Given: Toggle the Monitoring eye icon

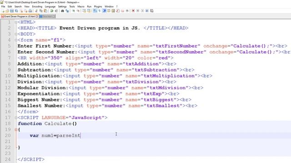Looking at the screenshot, I should click(x=127, y=11).
